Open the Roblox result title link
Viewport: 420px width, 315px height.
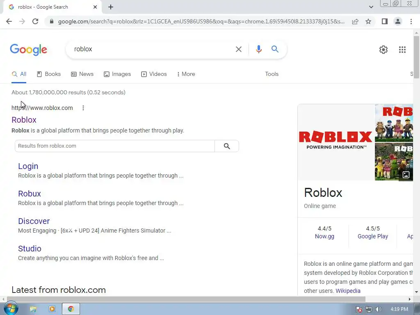pos(24,120)
